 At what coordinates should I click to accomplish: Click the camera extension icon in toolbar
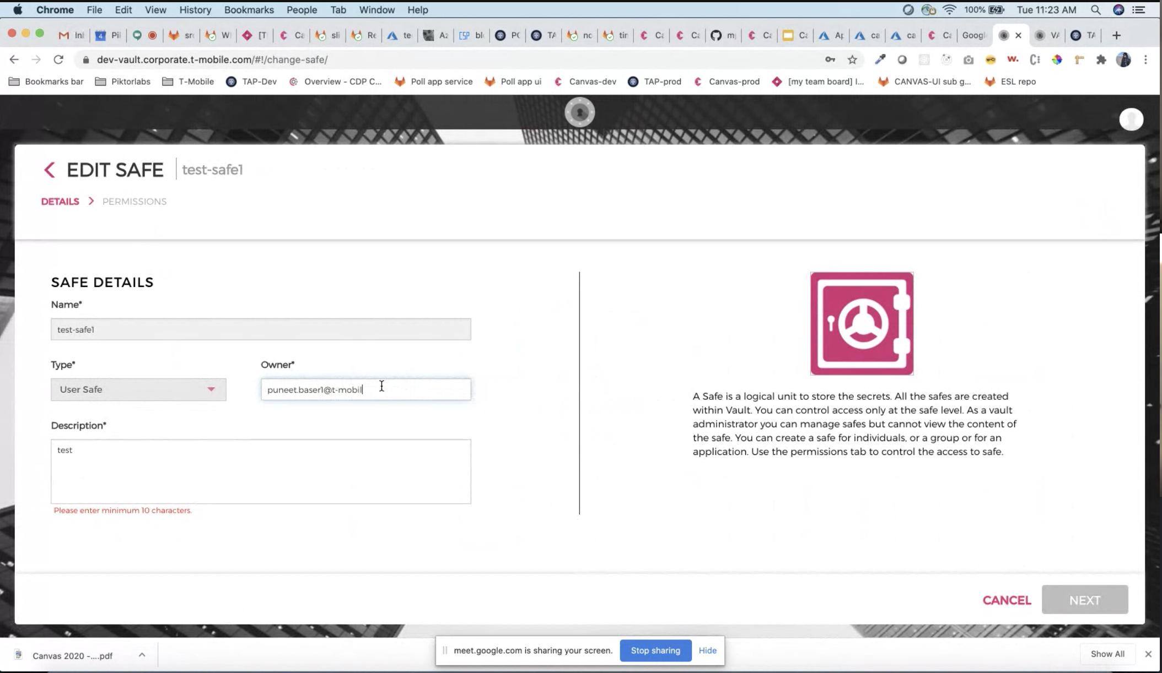point(969,59)
